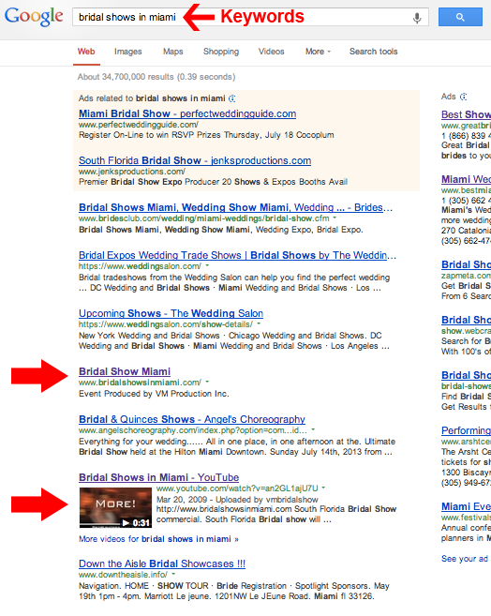Expand arrow beside bridalshowsinmiami.com URL
Screen dimensions: 491x616
click(x=207, y=382)
